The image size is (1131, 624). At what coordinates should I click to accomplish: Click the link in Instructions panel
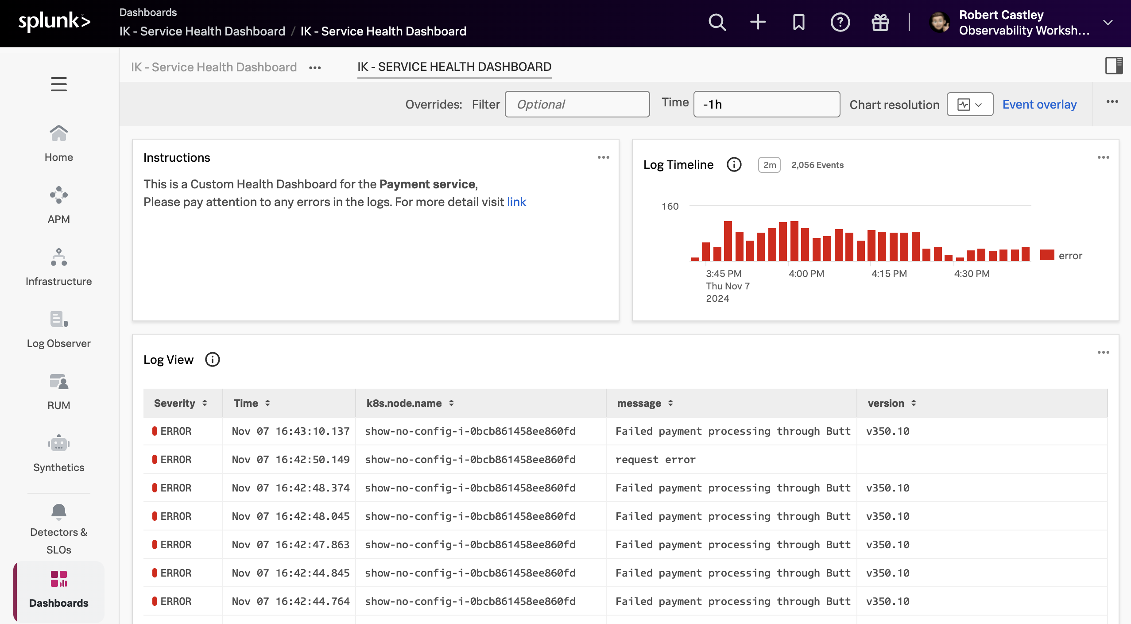[517, 201]
